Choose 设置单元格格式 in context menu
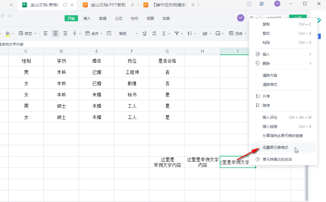The width and height of the screenshot is (326, 202). 284,147
